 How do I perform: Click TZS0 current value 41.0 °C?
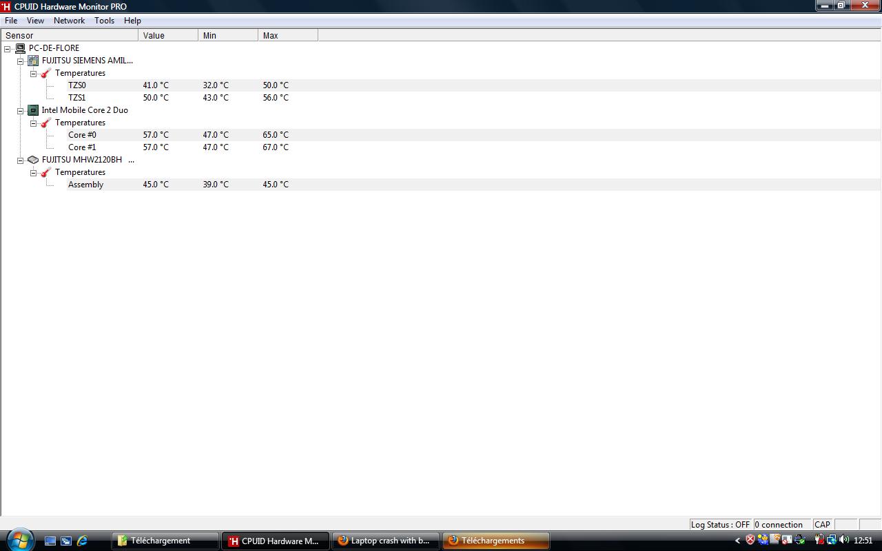(156, 85)
